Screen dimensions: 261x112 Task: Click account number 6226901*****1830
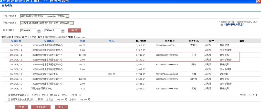pyautogui.click(x=165, y=45)
